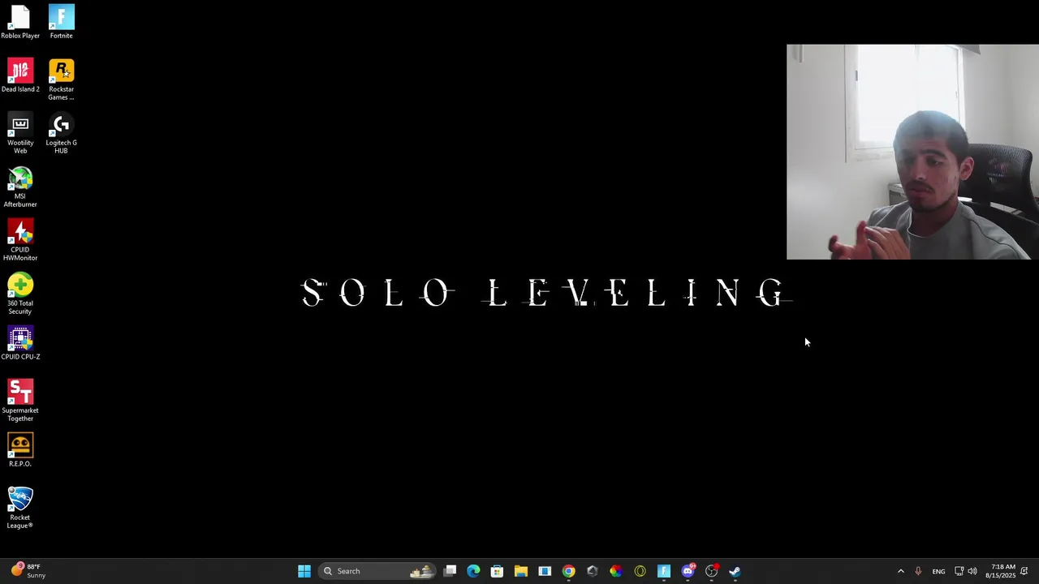Launch the Fortnite desktop shortcut
1039x584 pixels.
(x=61, y=23)
